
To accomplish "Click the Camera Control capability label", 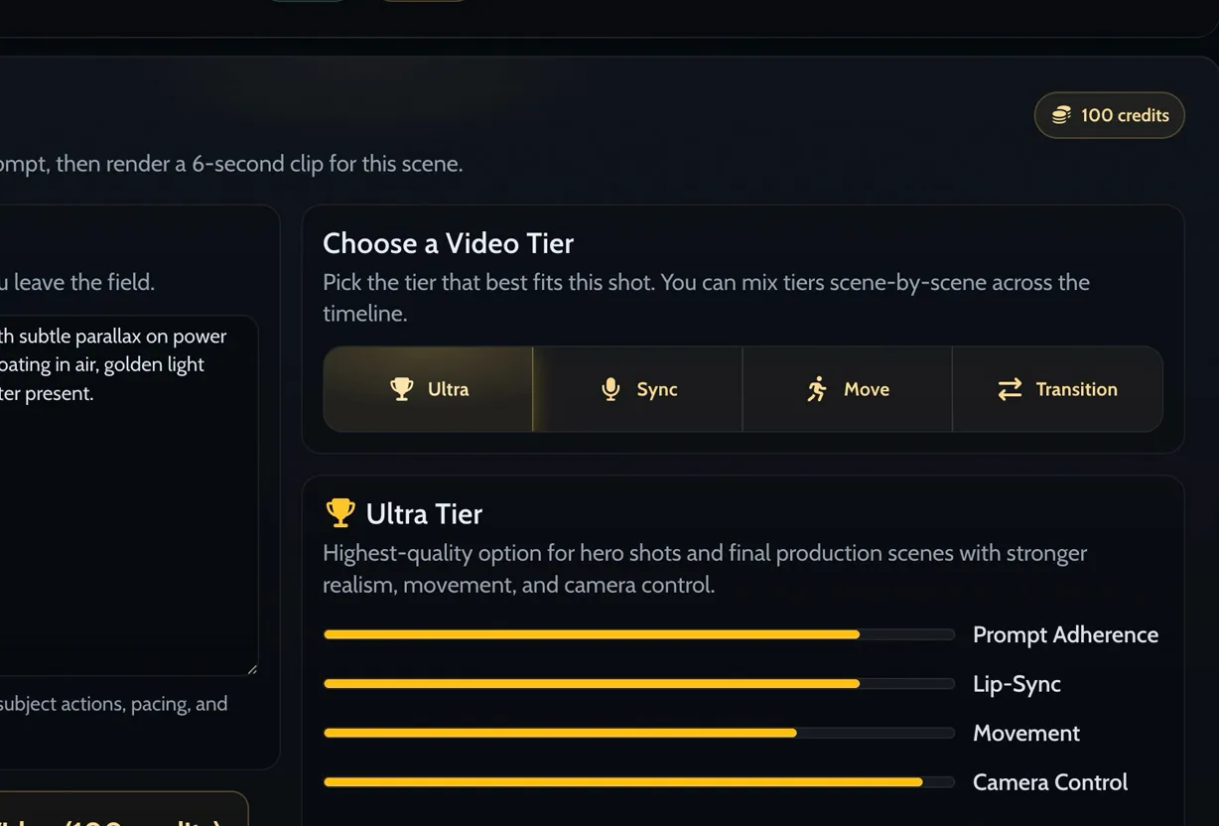I will tap(1050, 782).
